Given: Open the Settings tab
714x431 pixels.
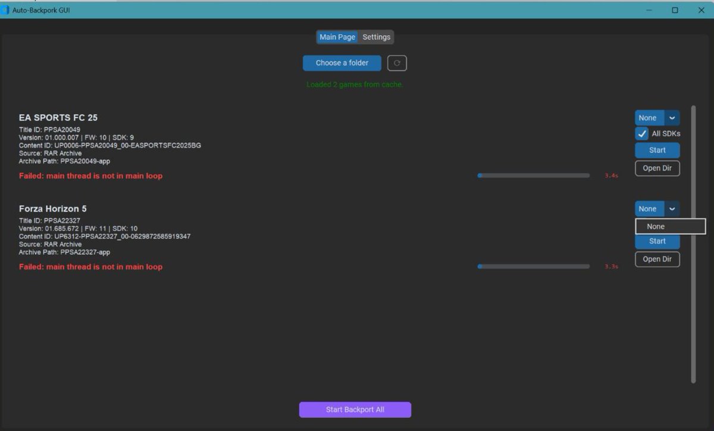Looking at the screenshot, I should coord(377,37).
